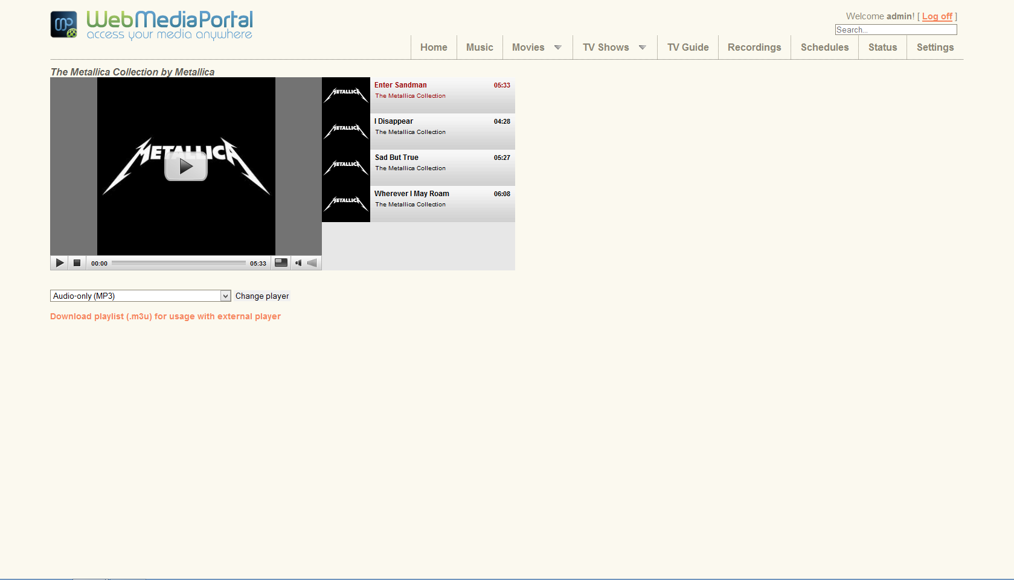Go to the Music section
This screenshot has width=1014, height=580.
coord(480,47)
